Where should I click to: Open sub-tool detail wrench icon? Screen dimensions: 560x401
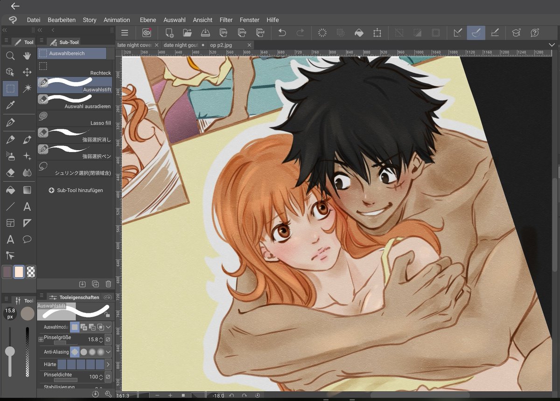[108, 394]
